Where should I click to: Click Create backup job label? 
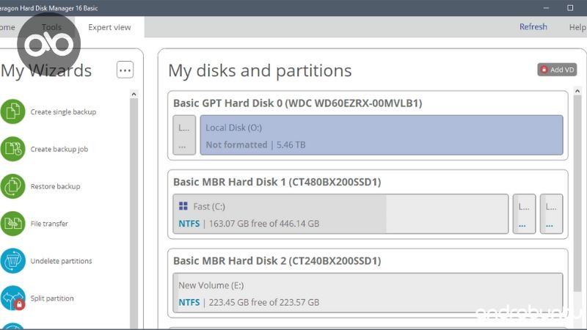(x=59, y=150)
